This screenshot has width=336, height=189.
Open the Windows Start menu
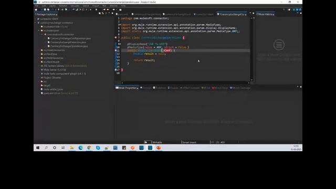(x=38, y=148)
